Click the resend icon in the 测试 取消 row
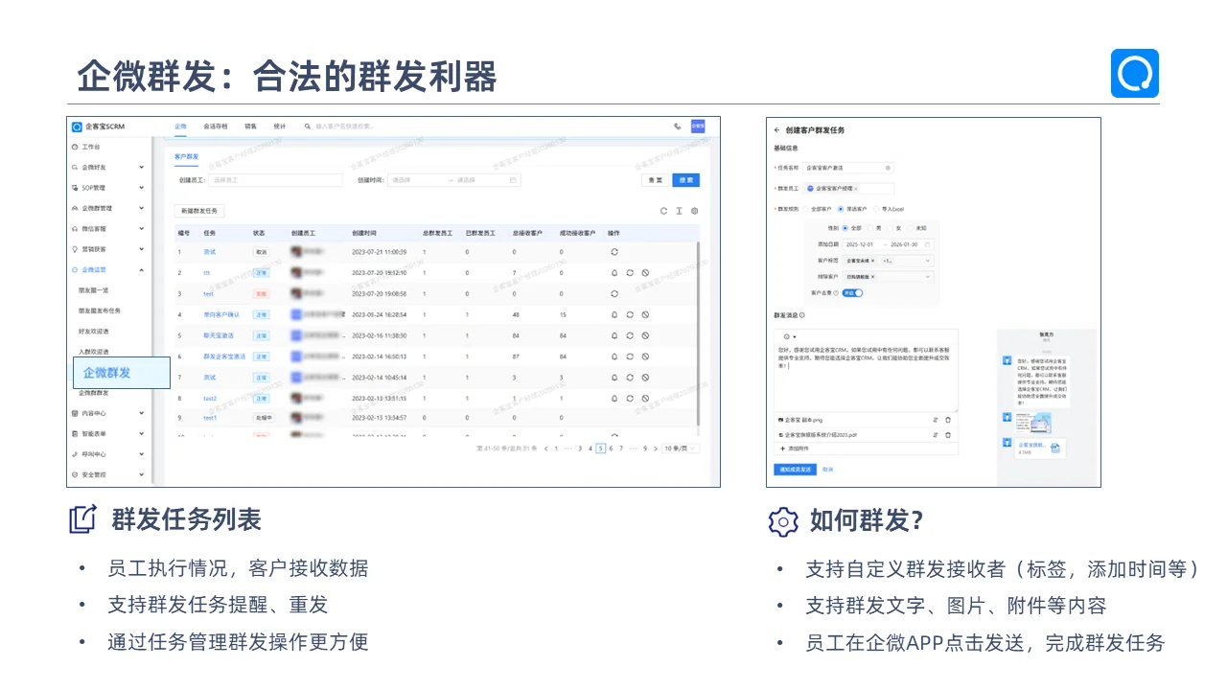The height and width of the screenshot is (690, 1227). point(614,252)
